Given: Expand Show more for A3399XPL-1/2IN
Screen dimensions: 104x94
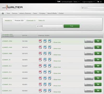Looking at the screenshot, I should point(57,42).
